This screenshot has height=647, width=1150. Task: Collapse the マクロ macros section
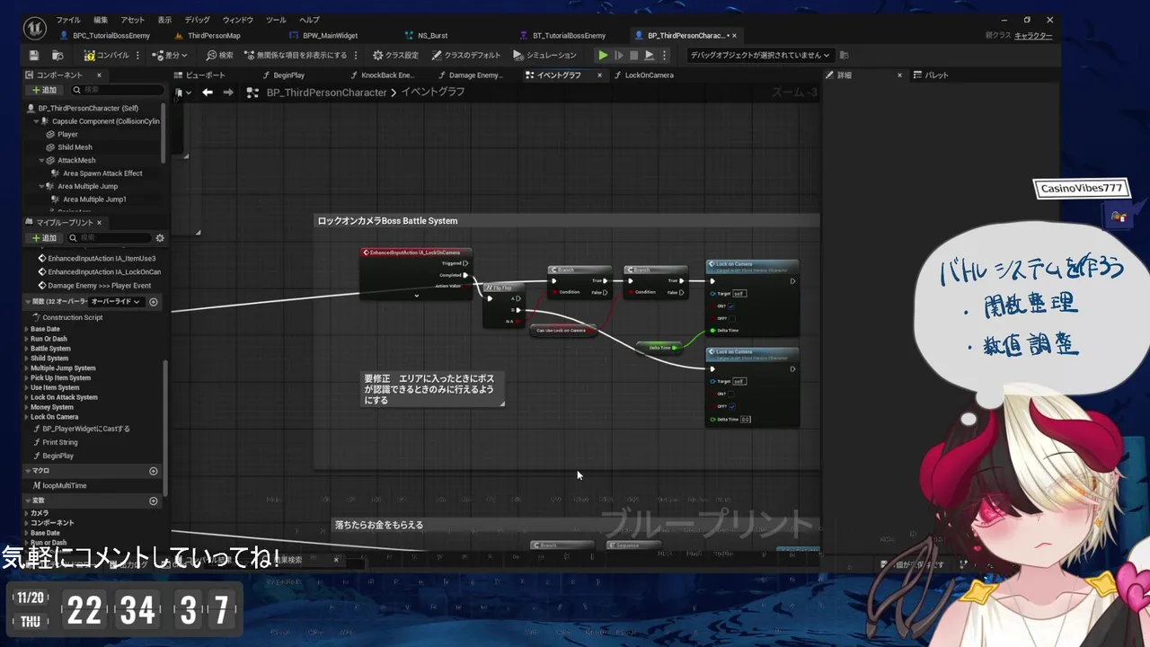[x=27, y=471]
